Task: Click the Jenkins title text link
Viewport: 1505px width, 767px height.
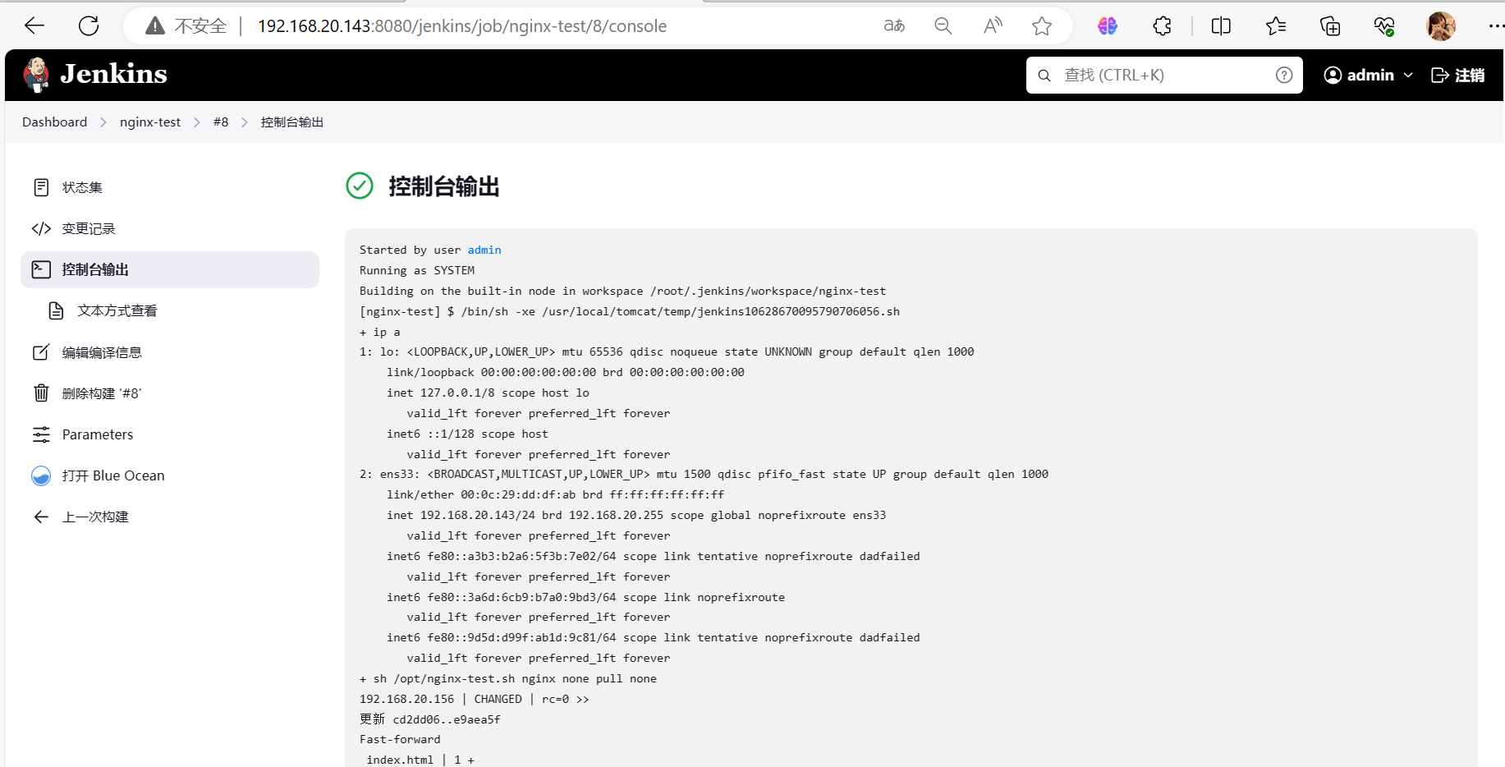Action: [x=113, y=74]
